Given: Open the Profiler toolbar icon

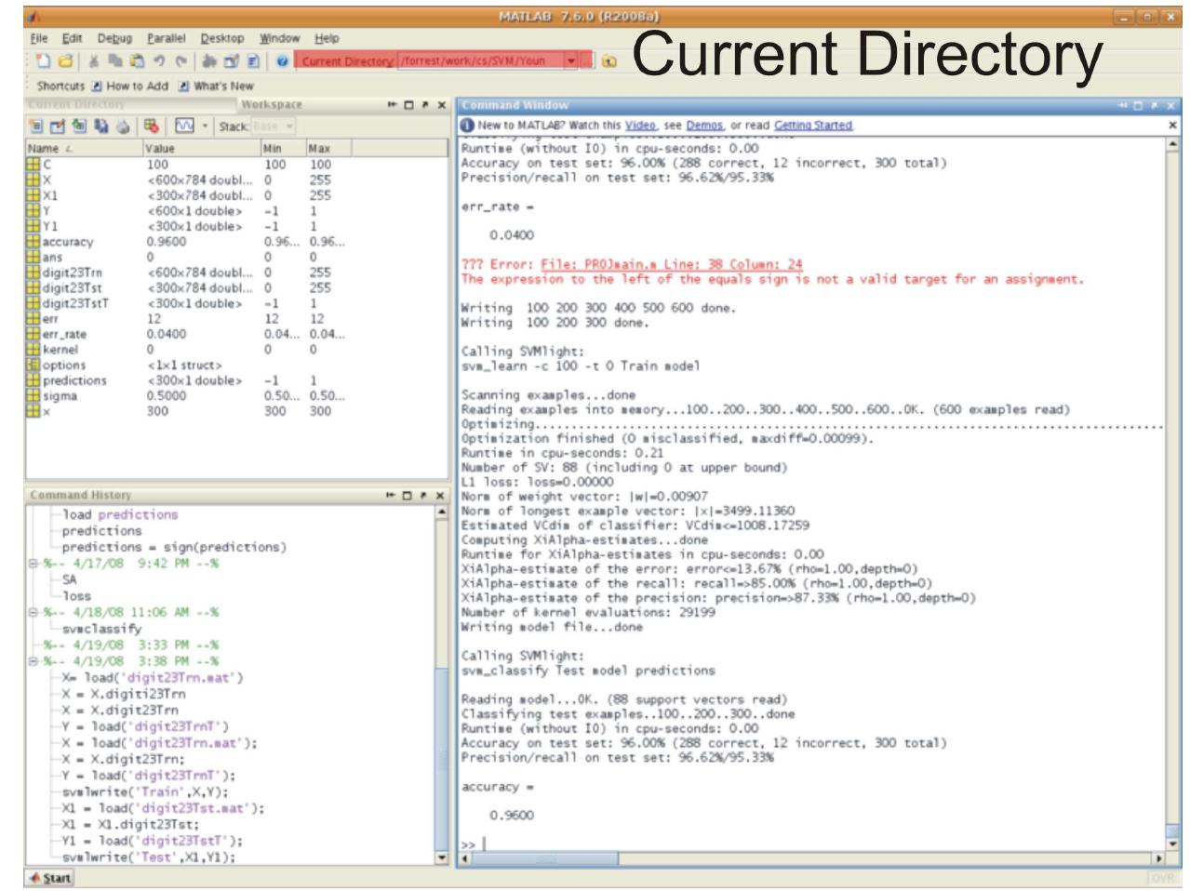Looking at the screenshot, I should [x=252, y=61].
